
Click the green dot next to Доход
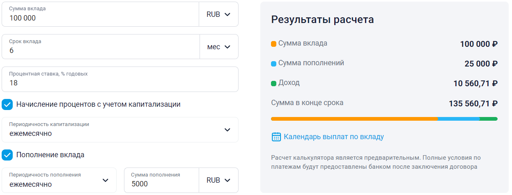click(x=274, y=84)
